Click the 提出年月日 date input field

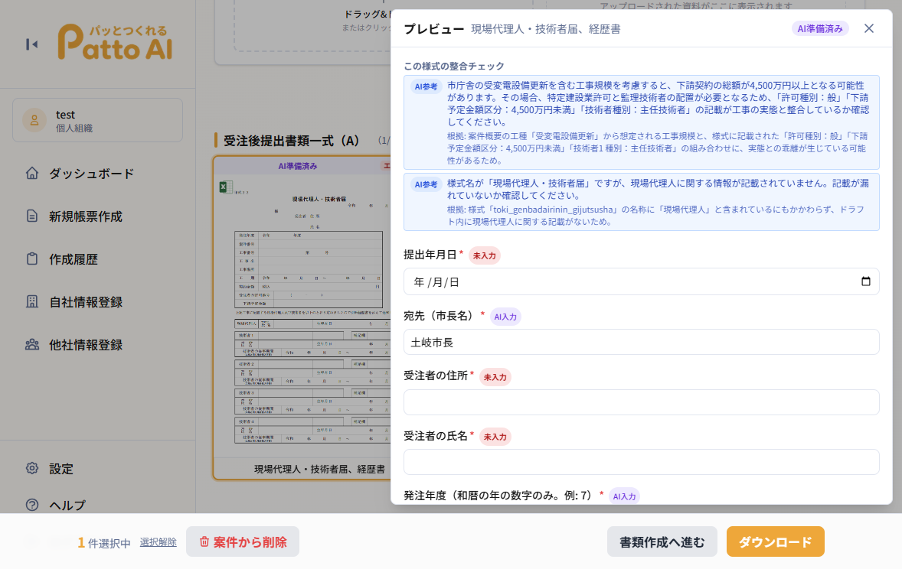tap(642, 281)
